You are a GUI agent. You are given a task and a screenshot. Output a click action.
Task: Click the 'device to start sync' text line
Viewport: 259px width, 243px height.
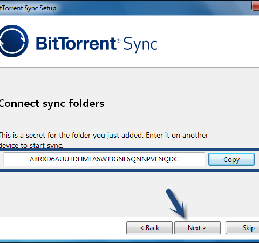(31, 145)
